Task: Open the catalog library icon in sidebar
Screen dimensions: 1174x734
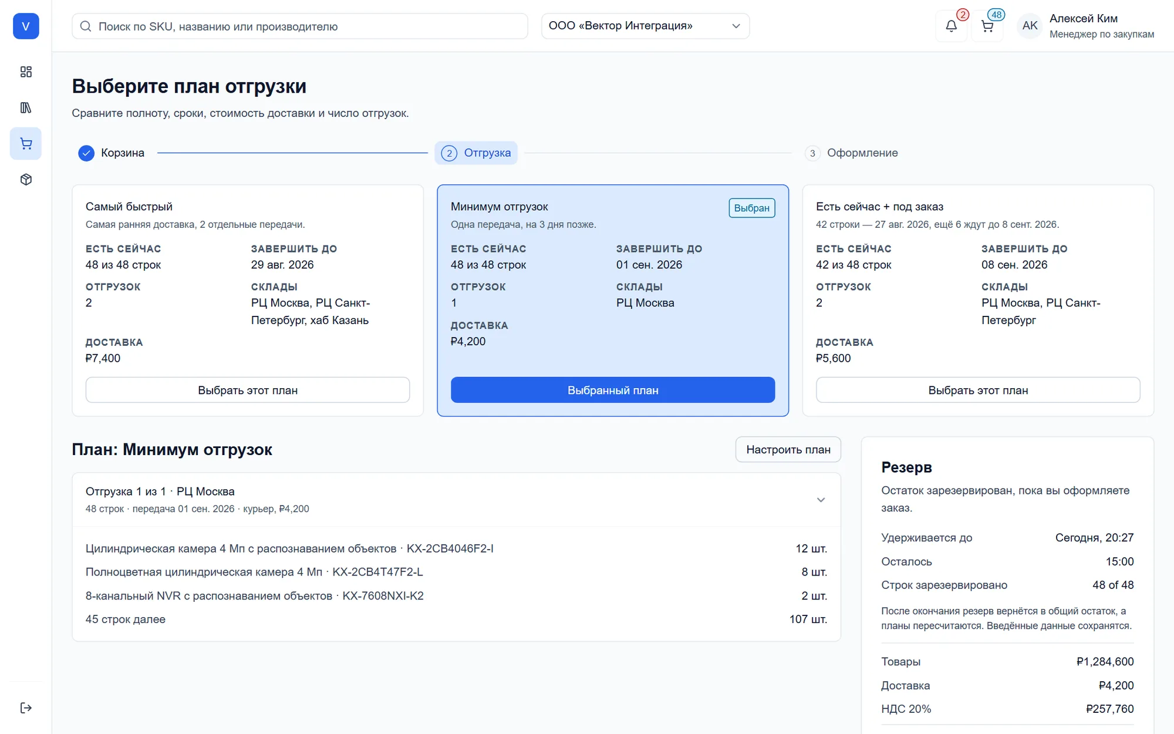Action: click(26, 107)
